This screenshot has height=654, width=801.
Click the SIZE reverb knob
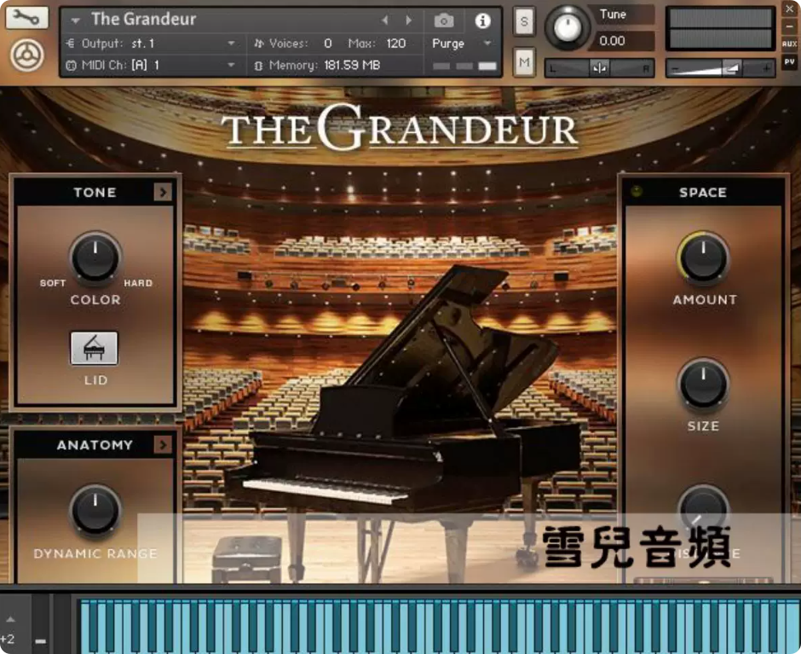pos(703,384)
